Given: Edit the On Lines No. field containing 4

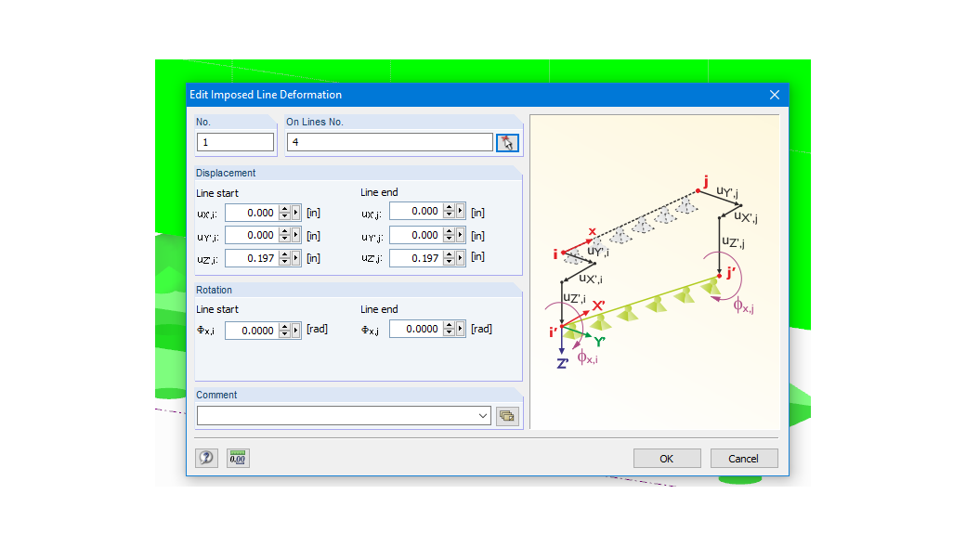Looking at the screenshot, I should [x=390, y=141].
